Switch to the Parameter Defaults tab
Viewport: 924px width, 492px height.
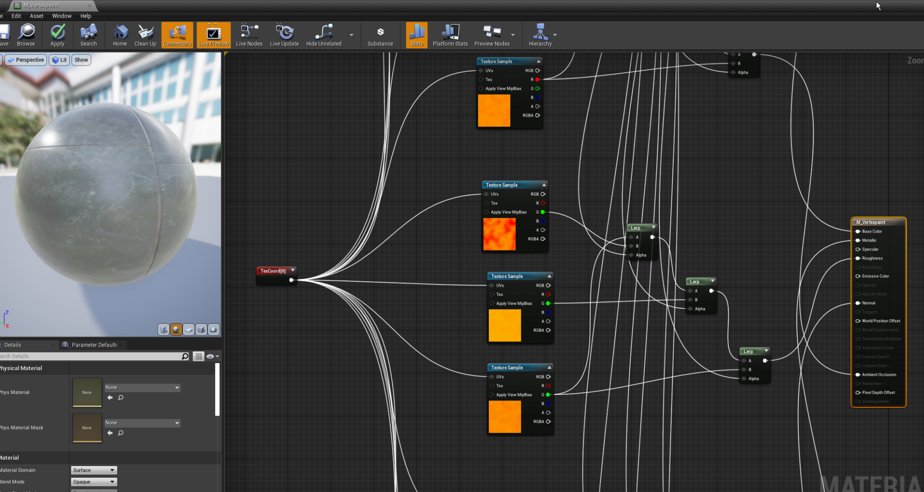click(94, 345)
